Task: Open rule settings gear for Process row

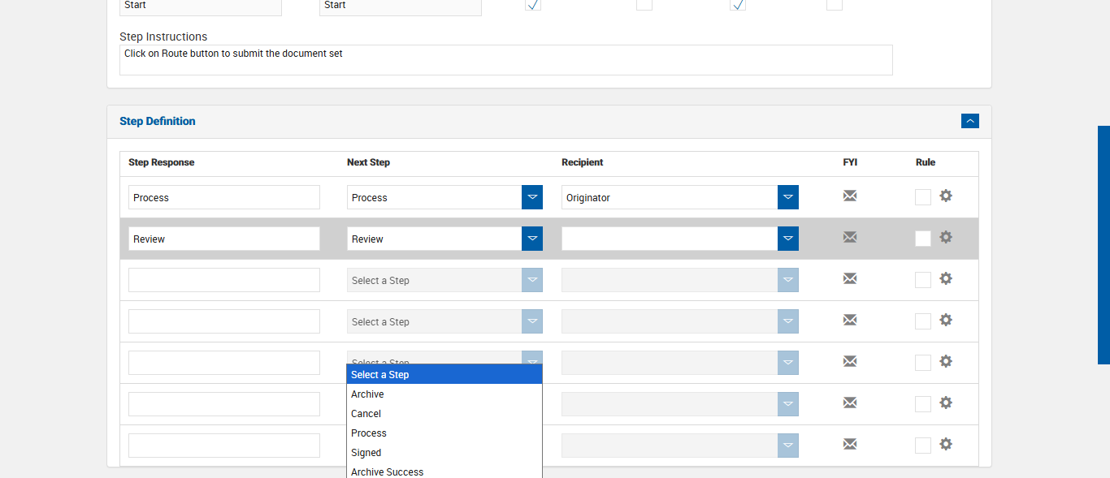Action: point(946,196)
